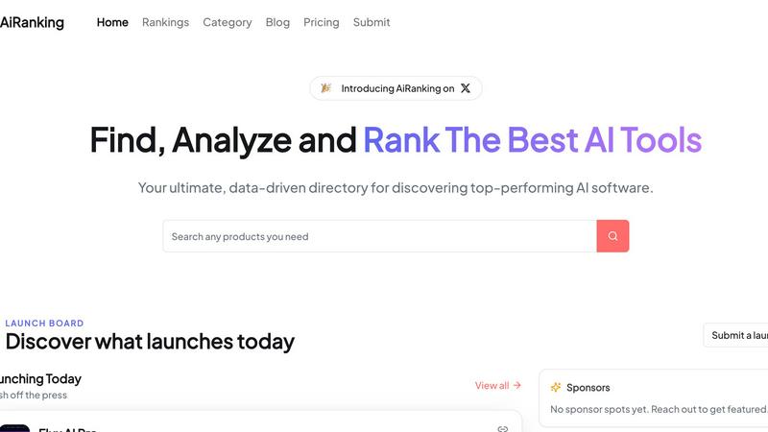Click the product thumbnail in launch list
This screenshot has height=432, width=768.
(14, 428)
